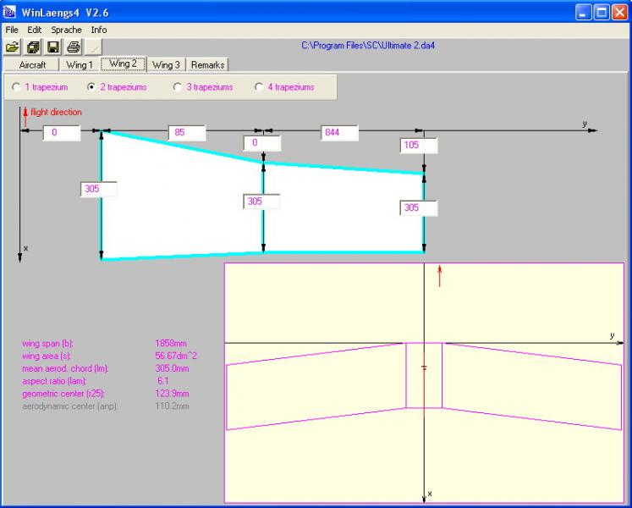Screen dimensions: 632x508
Task: Open the Info menu
Action: tap(99, 30)
